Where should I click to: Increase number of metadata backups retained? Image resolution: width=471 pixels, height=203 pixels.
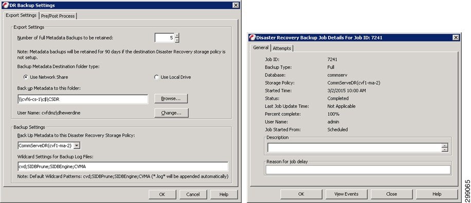(x=177, y=36)
